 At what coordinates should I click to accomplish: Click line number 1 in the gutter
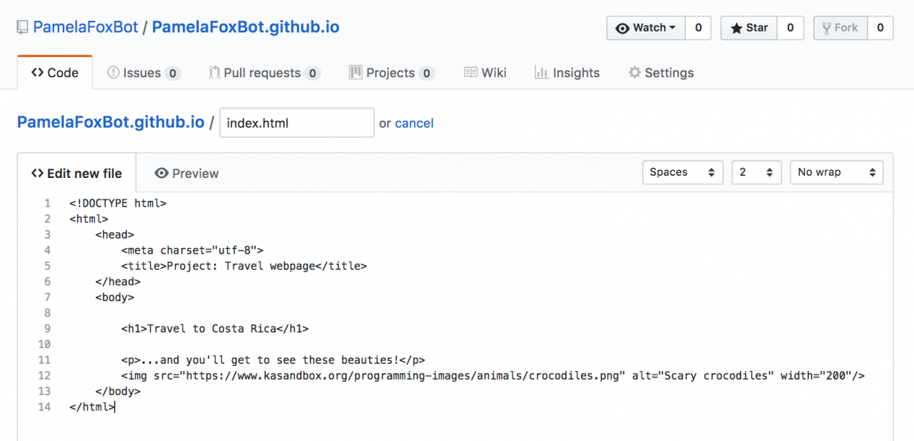pos(47,203)
